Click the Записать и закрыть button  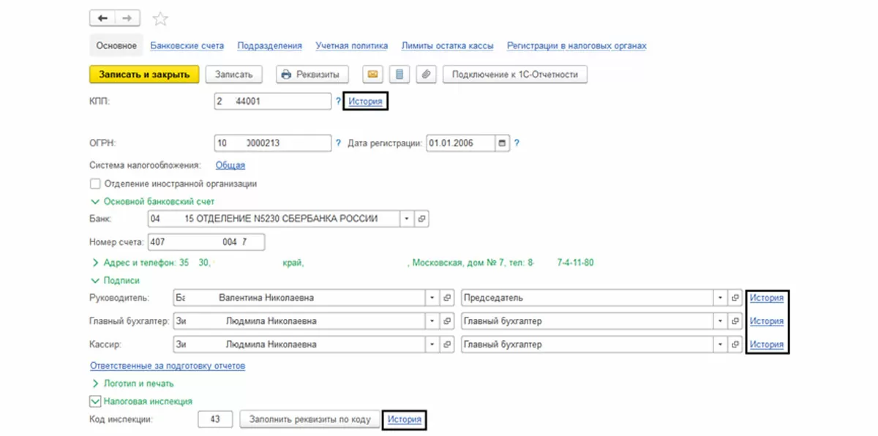pos(144,74)
